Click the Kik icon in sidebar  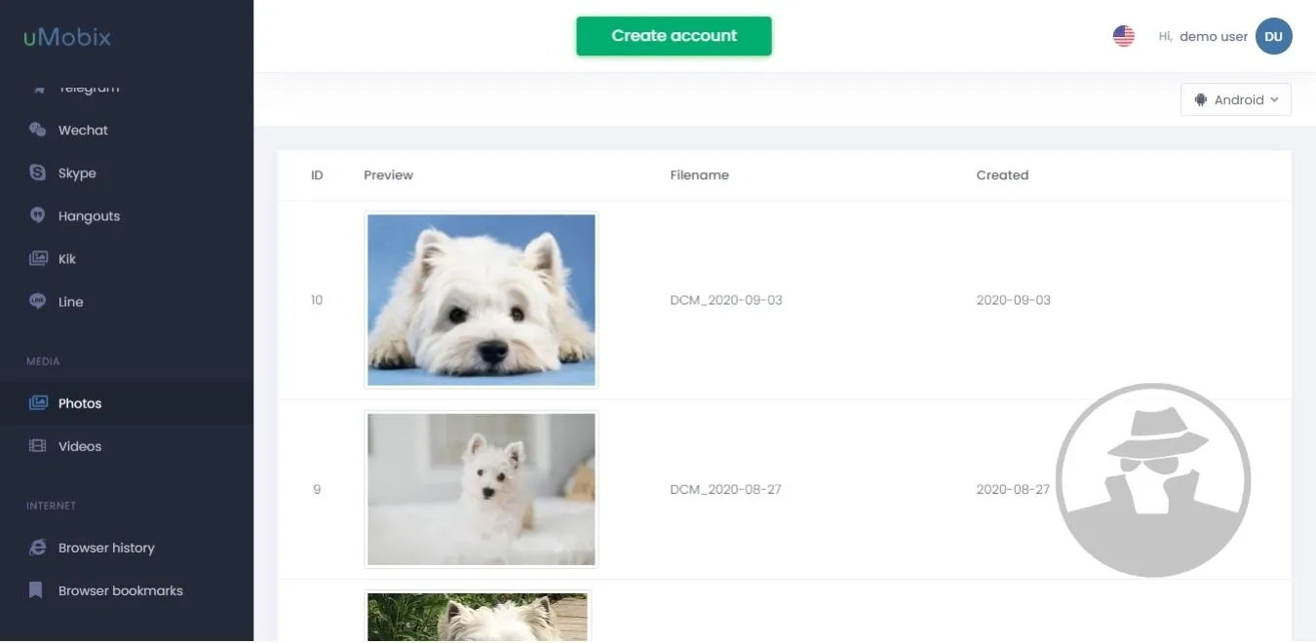click(37, 258)
